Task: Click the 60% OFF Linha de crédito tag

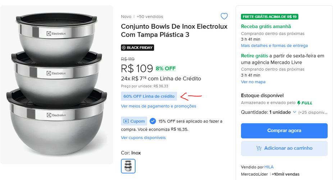Action: pyautogui.click(x=149, y=96)
